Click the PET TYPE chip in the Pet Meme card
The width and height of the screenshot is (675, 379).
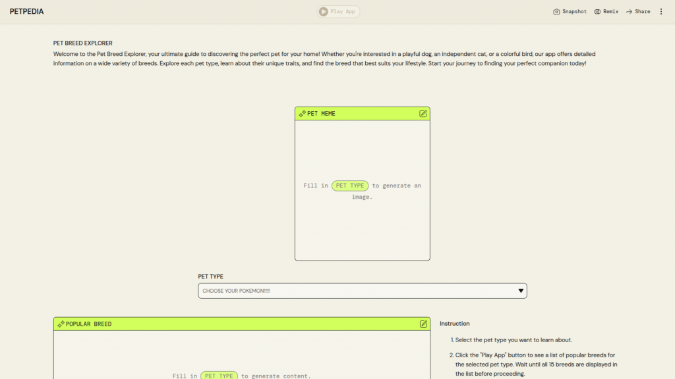[350, 186]
